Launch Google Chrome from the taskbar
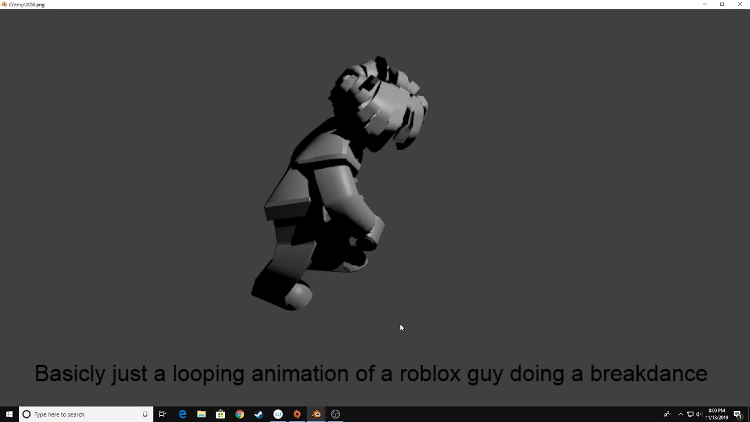Screen dimensions: 750x422 240,414
